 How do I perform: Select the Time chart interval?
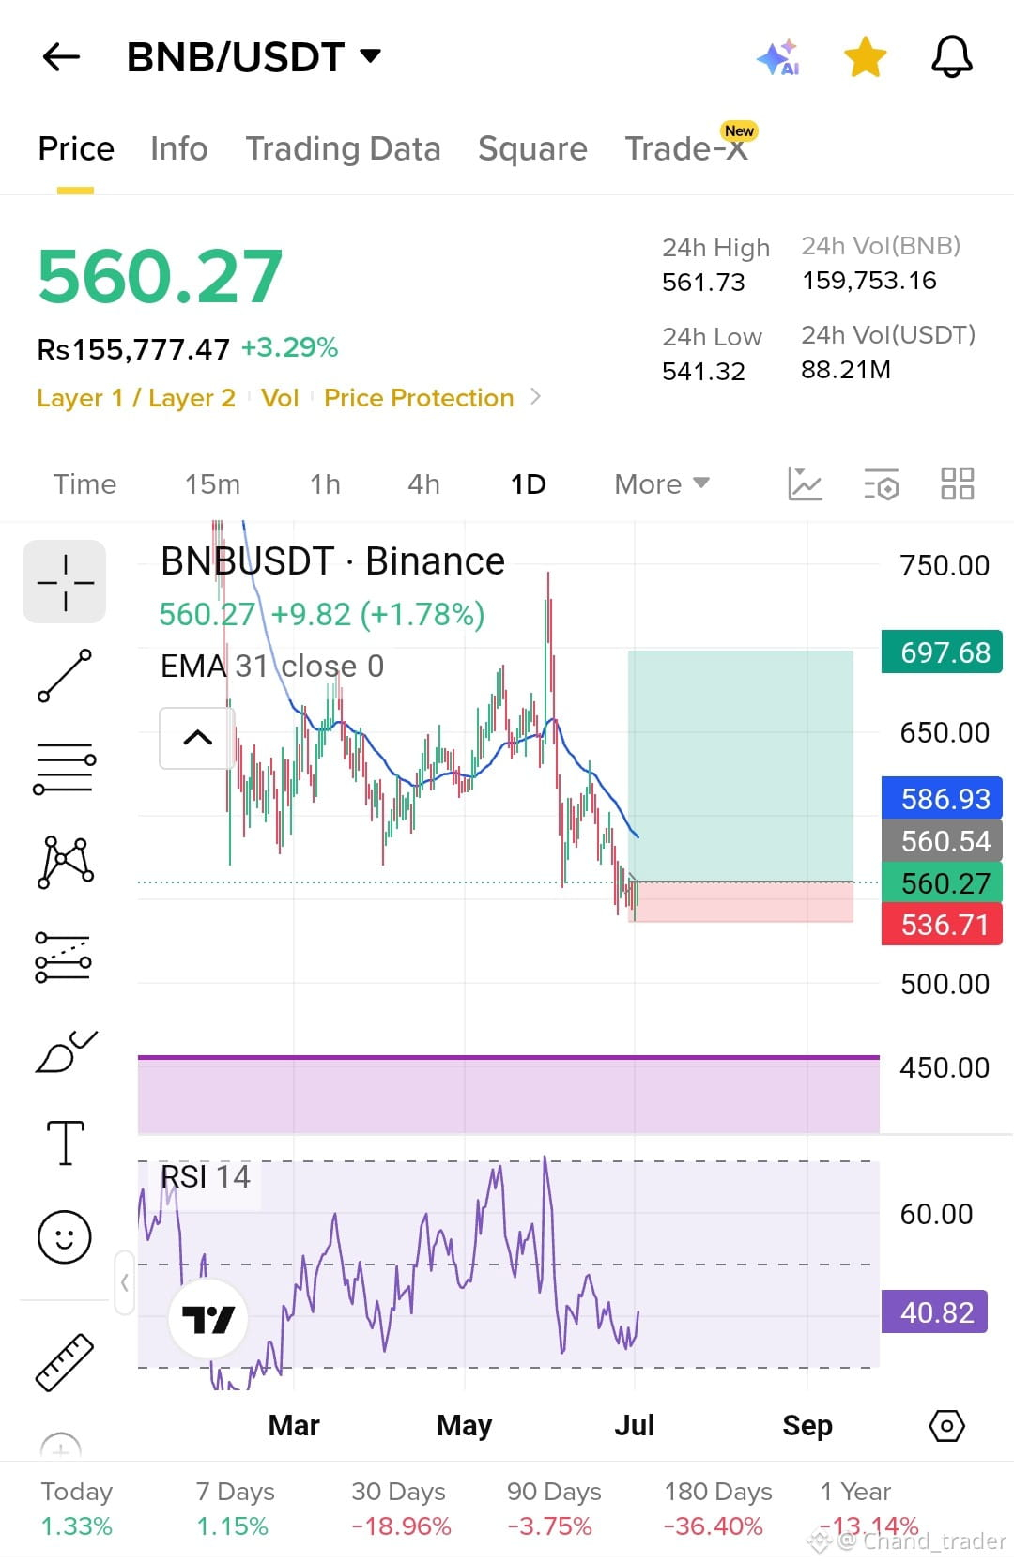pos(84,484)
